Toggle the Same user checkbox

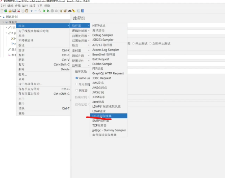77,78
